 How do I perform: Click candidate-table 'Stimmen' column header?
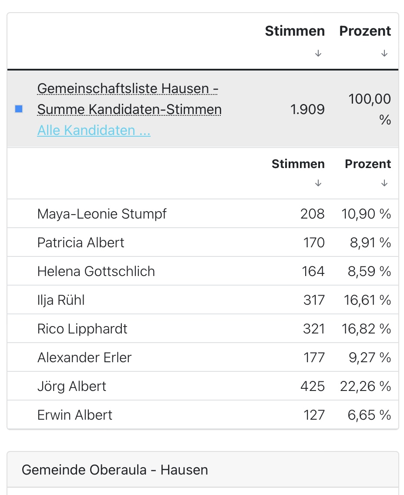[298, 164]
